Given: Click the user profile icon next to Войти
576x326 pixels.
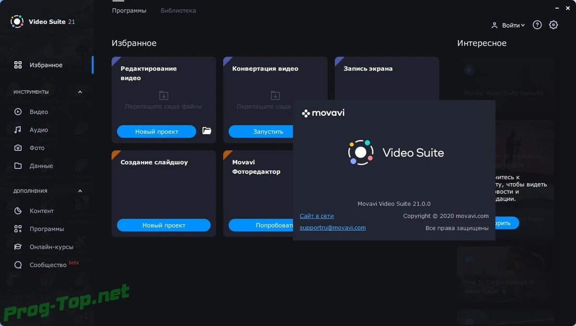Looking at the screenshot, I should pos(495,25).
